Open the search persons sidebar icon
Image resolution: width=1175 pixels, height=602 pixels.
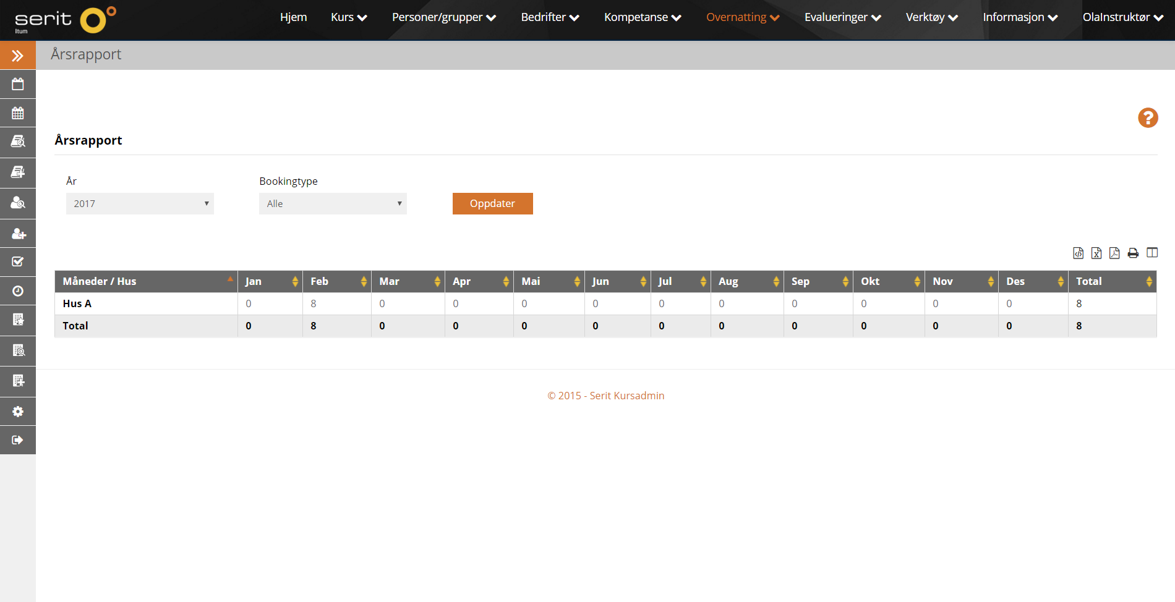coord(17,203)
